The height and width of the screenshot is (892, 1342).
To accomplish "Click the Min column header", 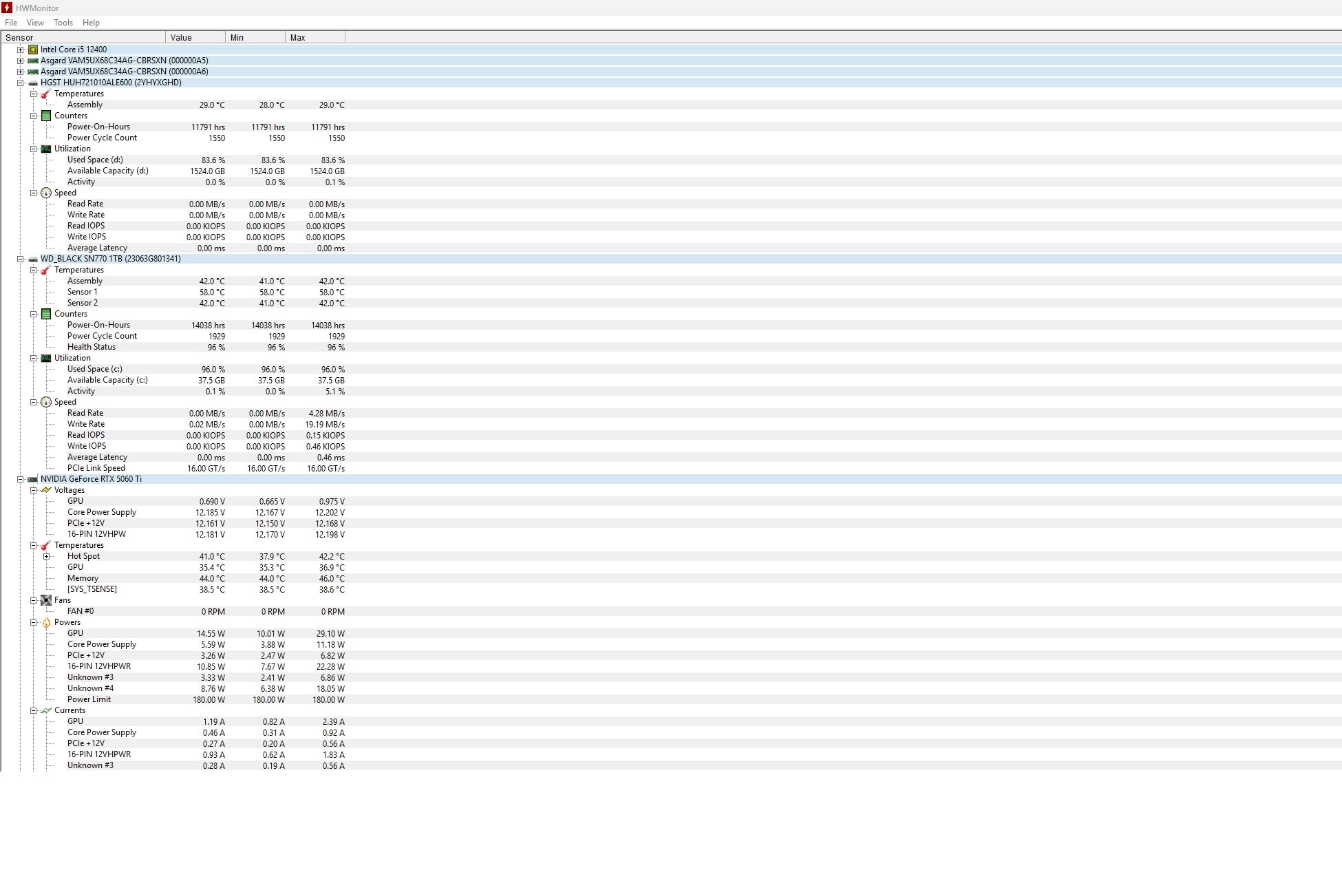I will click(255, 37).
